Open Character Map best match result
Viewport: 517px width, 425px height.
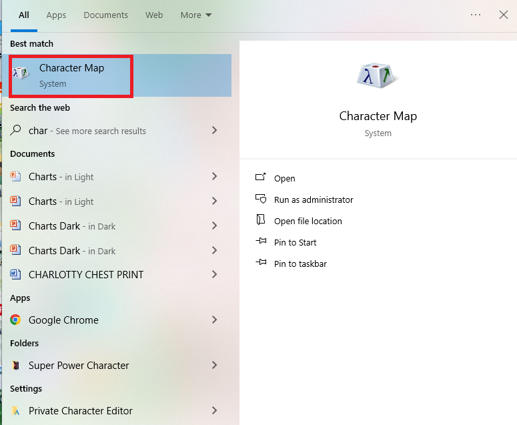(117, 75)
